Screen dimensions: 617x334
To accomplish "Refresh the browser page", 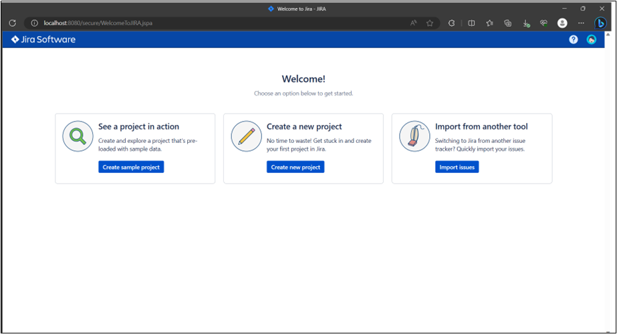I will point(13,23).
